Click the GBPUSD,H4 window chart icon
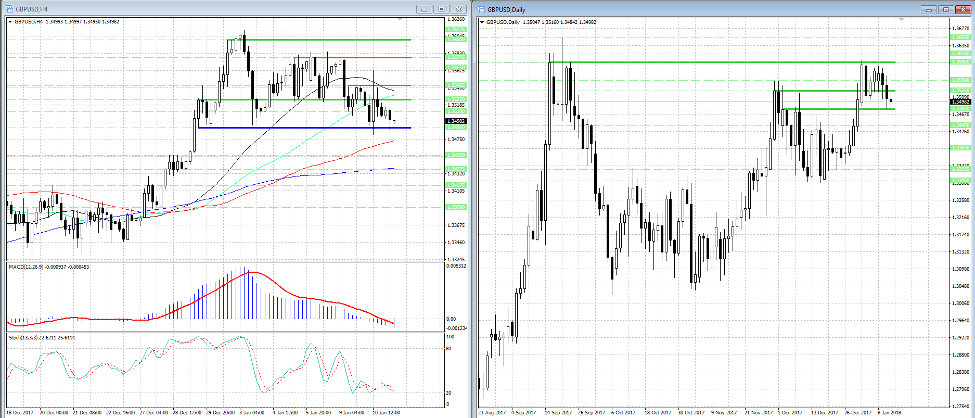 click(x=9, y=9)
